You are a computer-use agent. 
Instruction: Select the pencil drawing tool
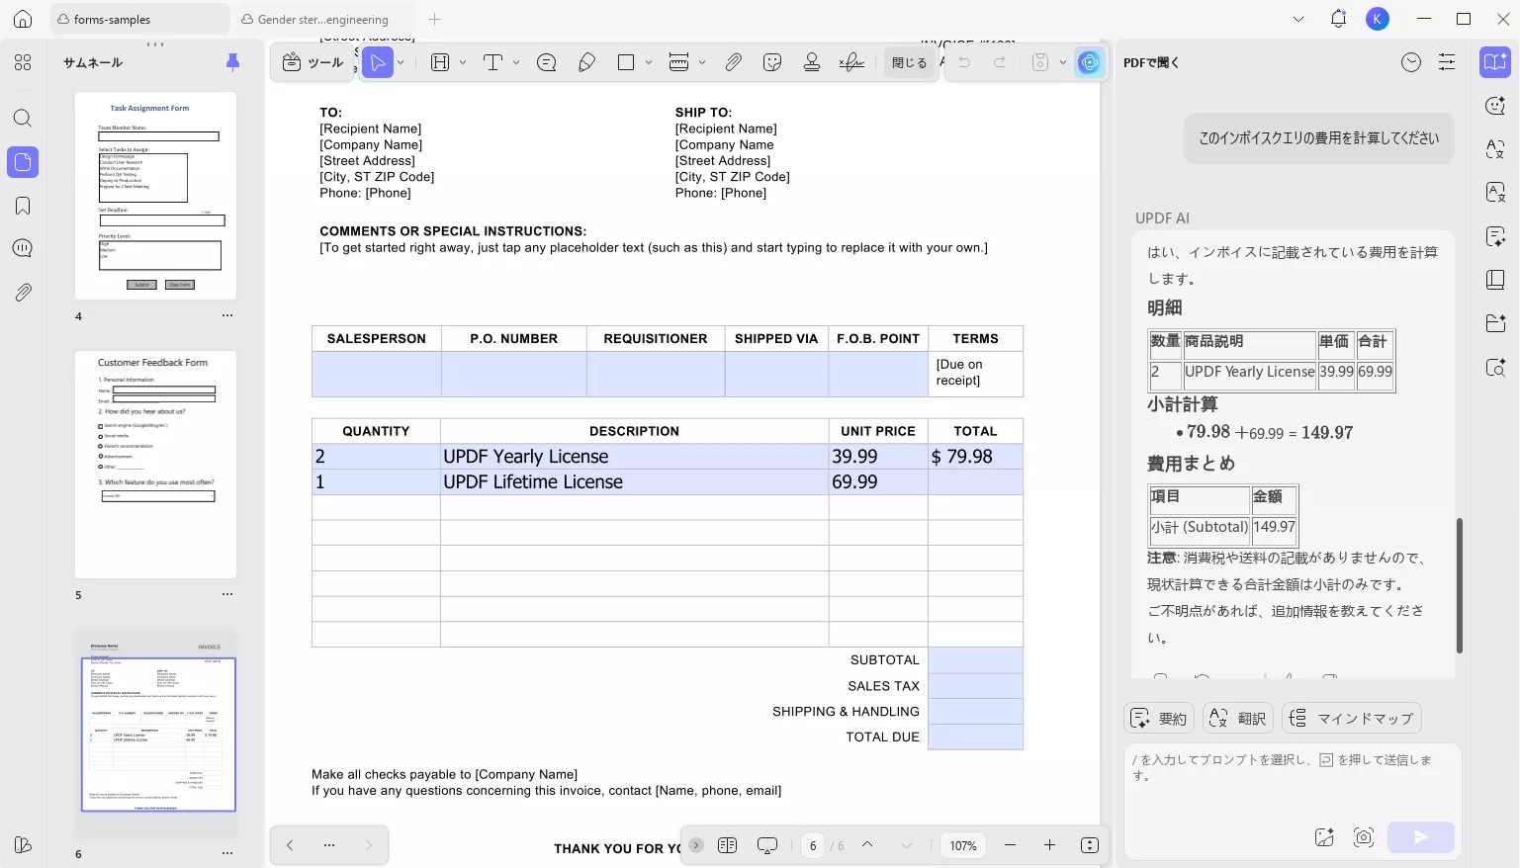click(x=586, y=62)
